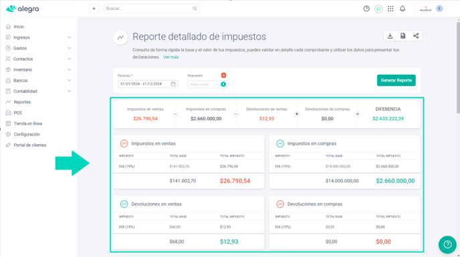Click the Alegra logo
Viewport: 460px width, 257px height.
(x=22, y=9)
